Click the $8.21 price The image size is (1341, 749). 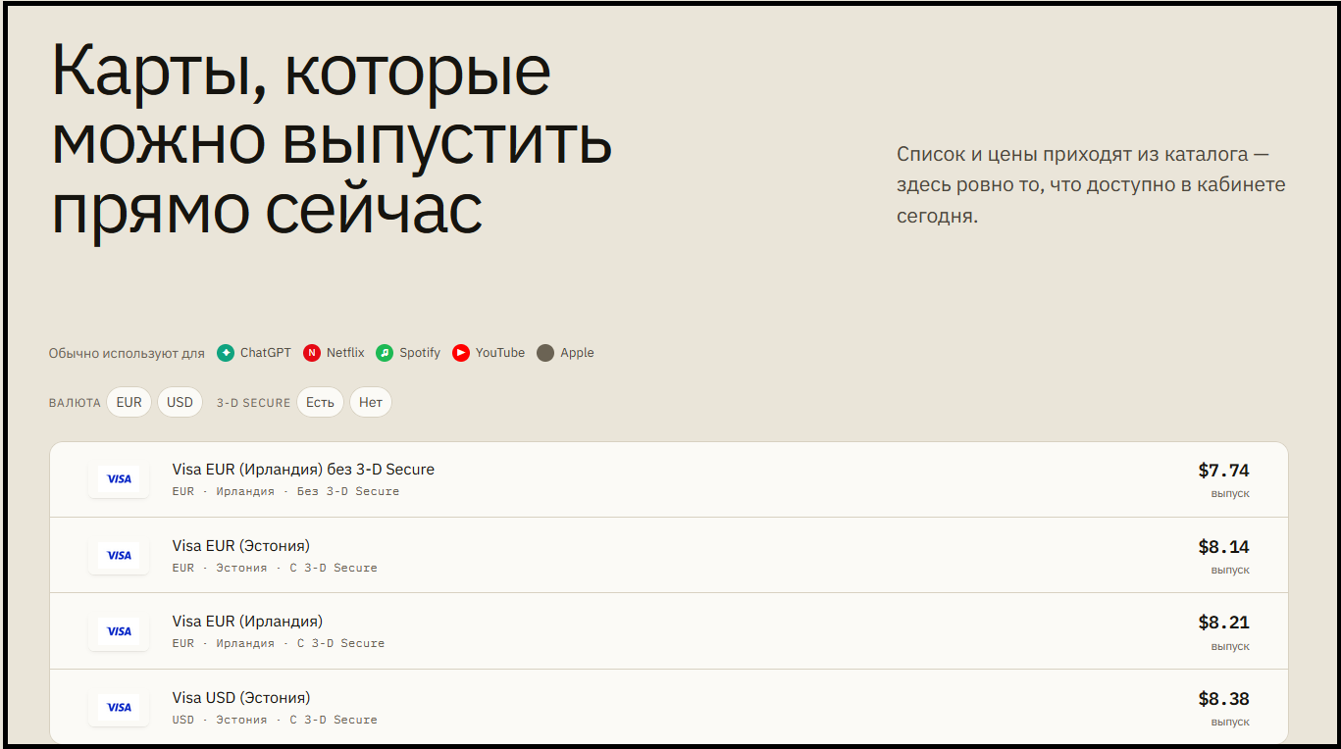click(1223, 623)
